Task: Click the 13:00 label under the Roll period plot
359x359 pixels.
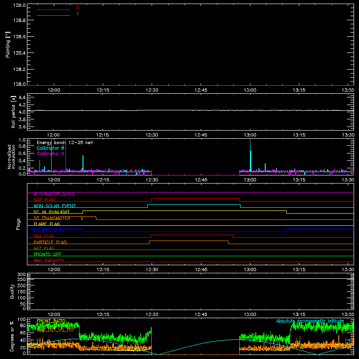Action: pyautogui.click(x=250, y=135)
